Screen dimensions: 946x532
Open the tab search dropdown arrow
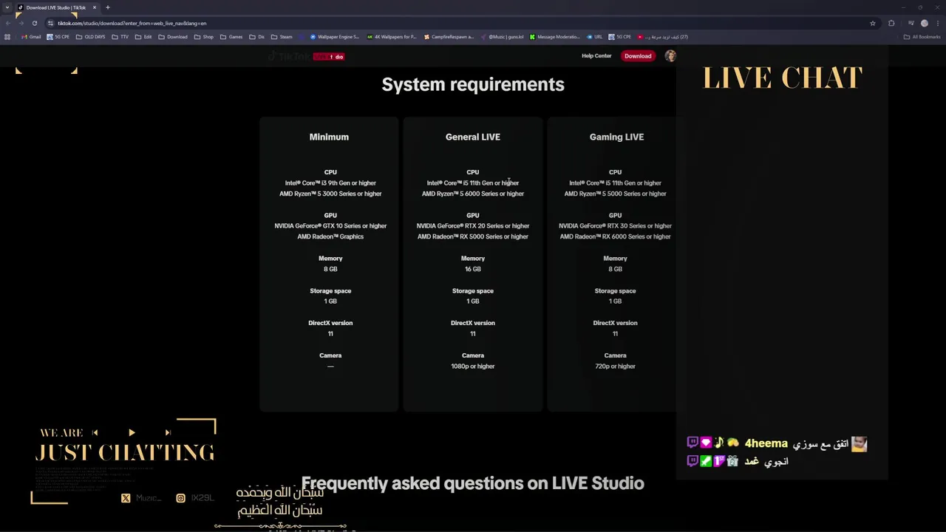[x=7, y=7]
